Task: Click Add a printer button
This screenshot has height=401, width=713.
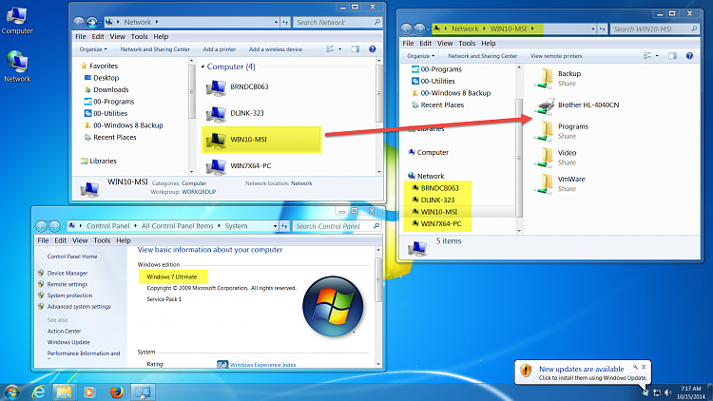Action: [x=220, y=49]
